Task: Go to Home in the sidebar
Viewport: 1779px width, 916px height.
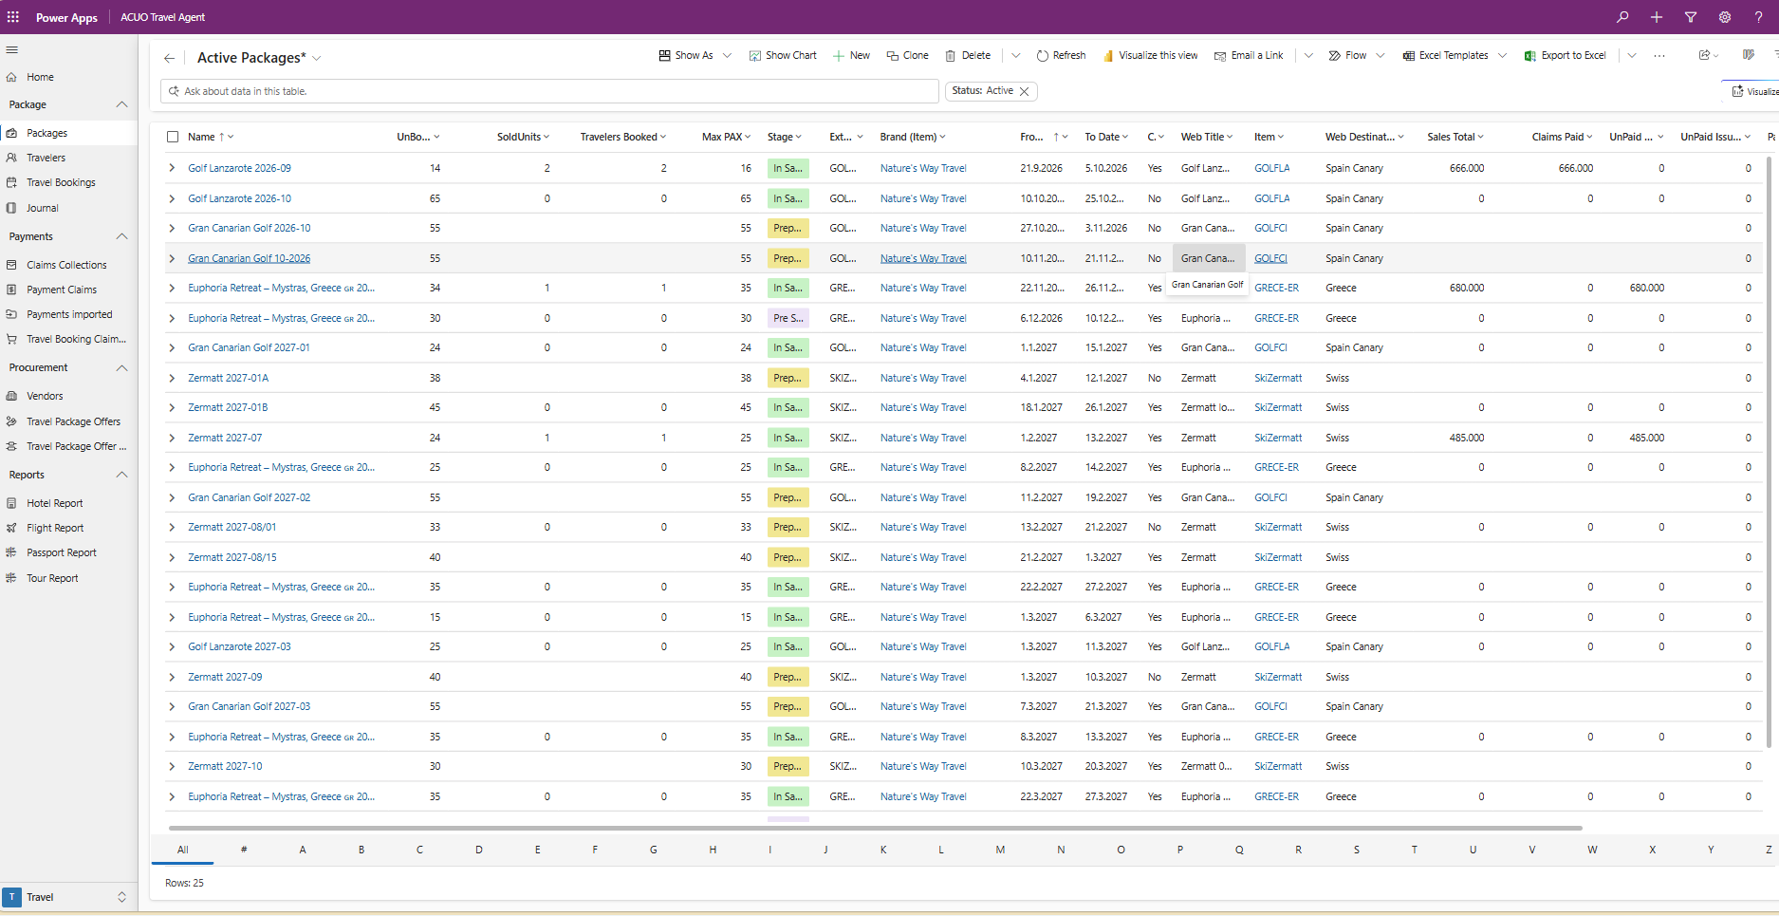Action: coord(68,77)
